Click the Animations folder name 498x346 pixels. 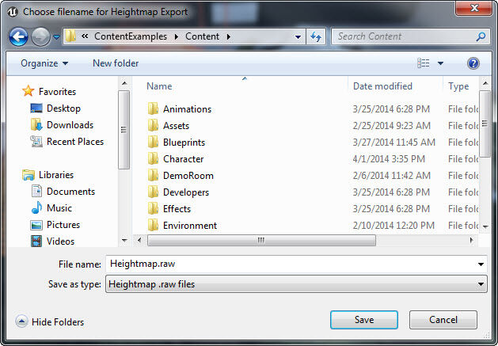click(x=187, y=109)
